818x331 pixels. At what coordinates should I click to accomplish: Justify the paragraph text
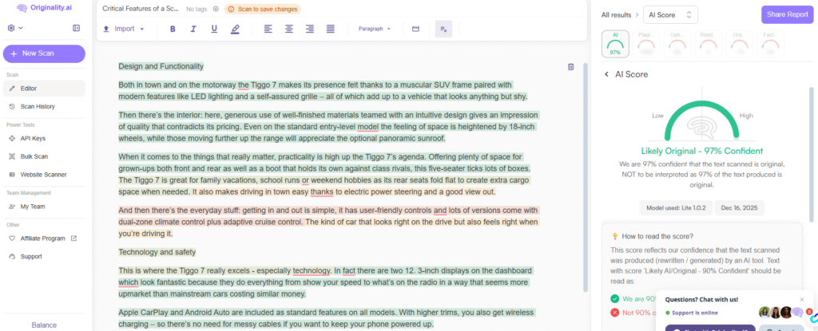point(331,29)
